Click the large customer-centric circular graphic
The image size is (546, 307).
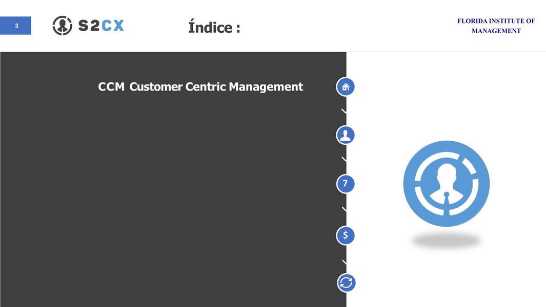(x=446, y=183)
